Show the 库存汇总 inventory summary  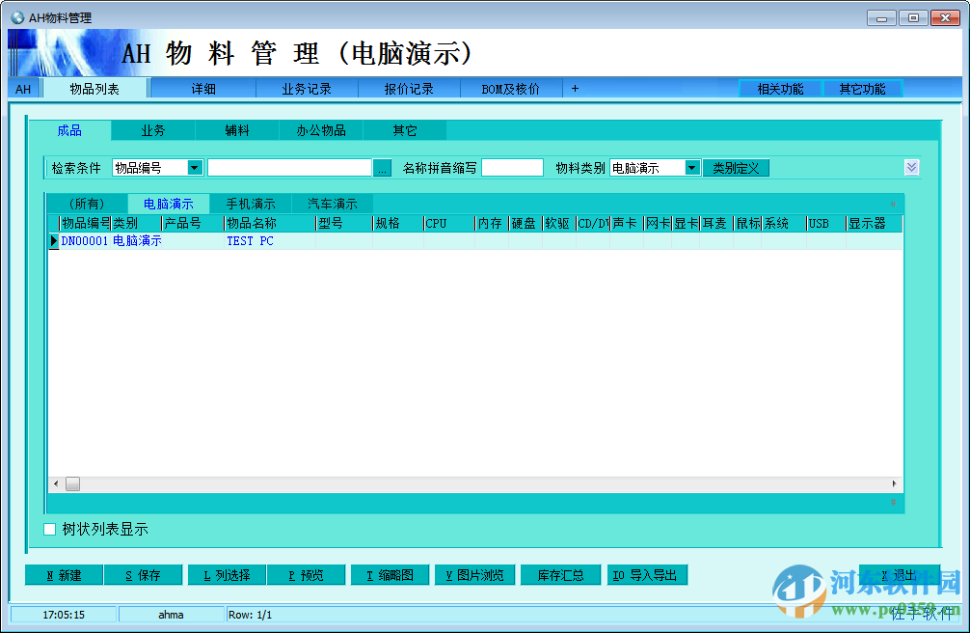pyautogui.click(x=560, y=574)
